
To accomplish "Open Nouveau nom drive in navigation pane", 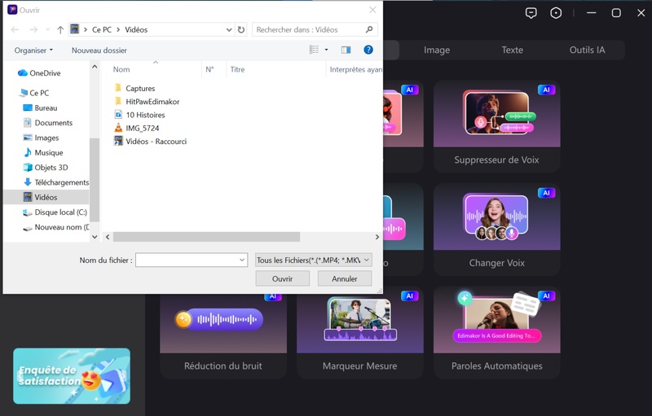I will (55, 227).
